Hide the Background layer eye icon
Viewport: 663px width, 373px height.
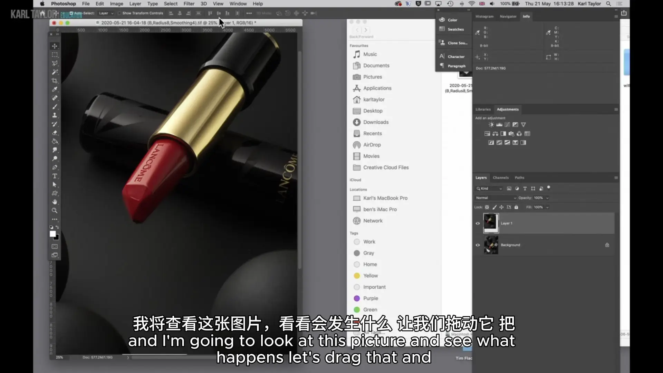click(478, 245)
